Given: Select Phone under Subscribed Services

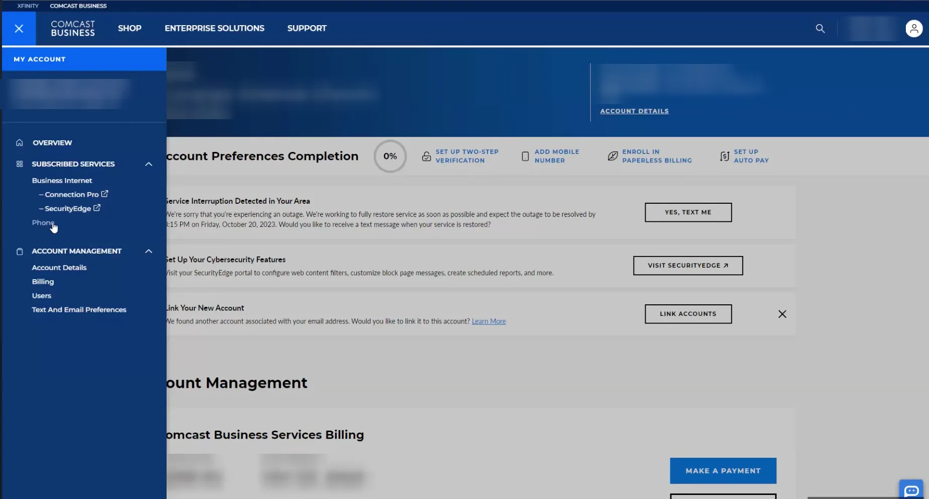Looking at the screenshot, I should coord(43,223).
